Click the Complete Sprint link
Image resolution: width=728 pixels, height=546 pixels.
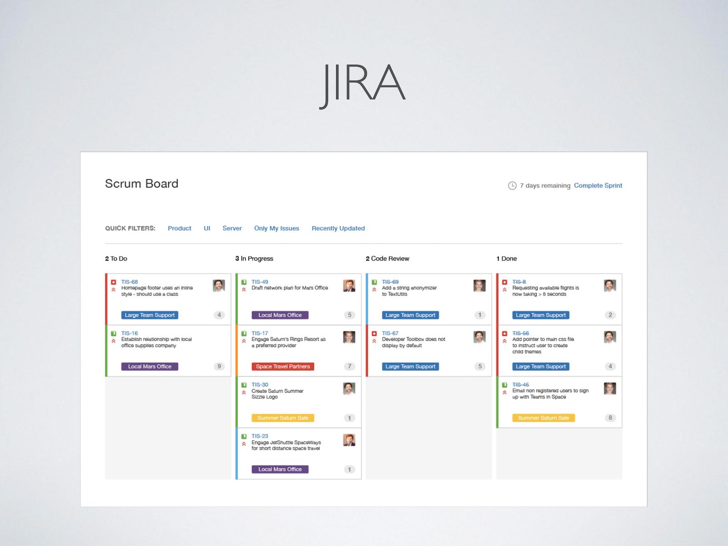pos(598,186)
